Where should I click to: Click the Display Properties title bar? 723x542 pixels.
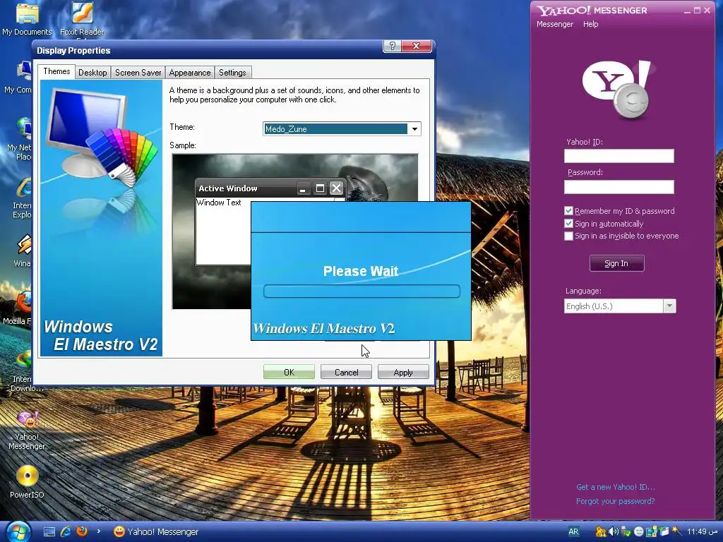coord(208,50)
